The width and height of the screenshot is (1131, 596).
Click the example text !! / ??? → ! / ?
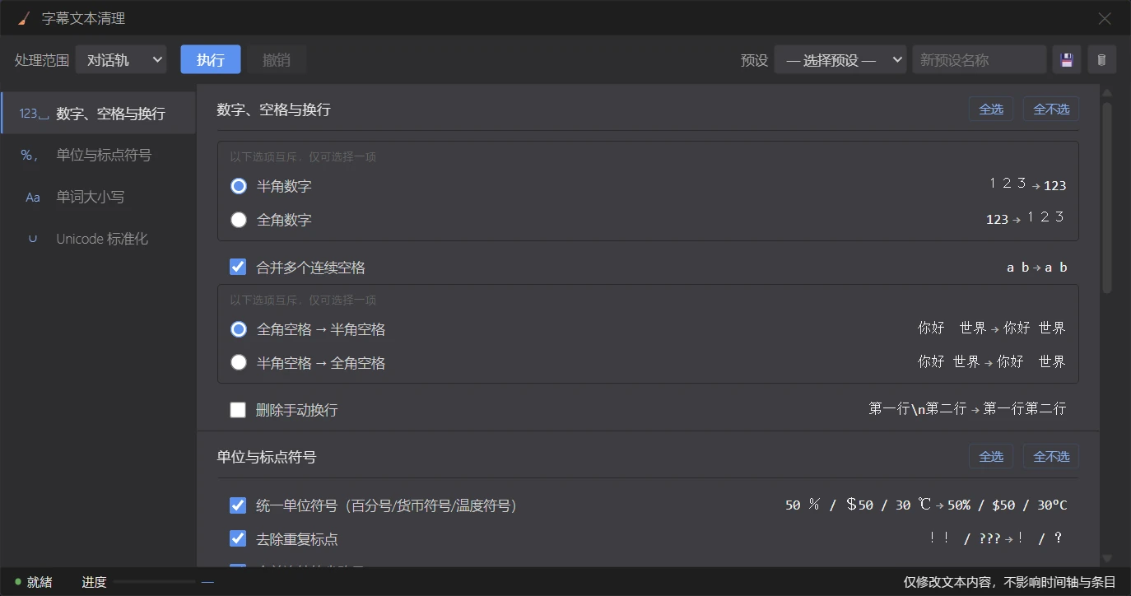point(996,538)
